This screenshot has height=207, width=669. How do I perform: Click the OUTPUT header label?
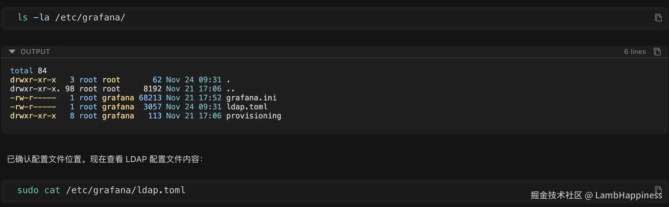coord(35,52)
